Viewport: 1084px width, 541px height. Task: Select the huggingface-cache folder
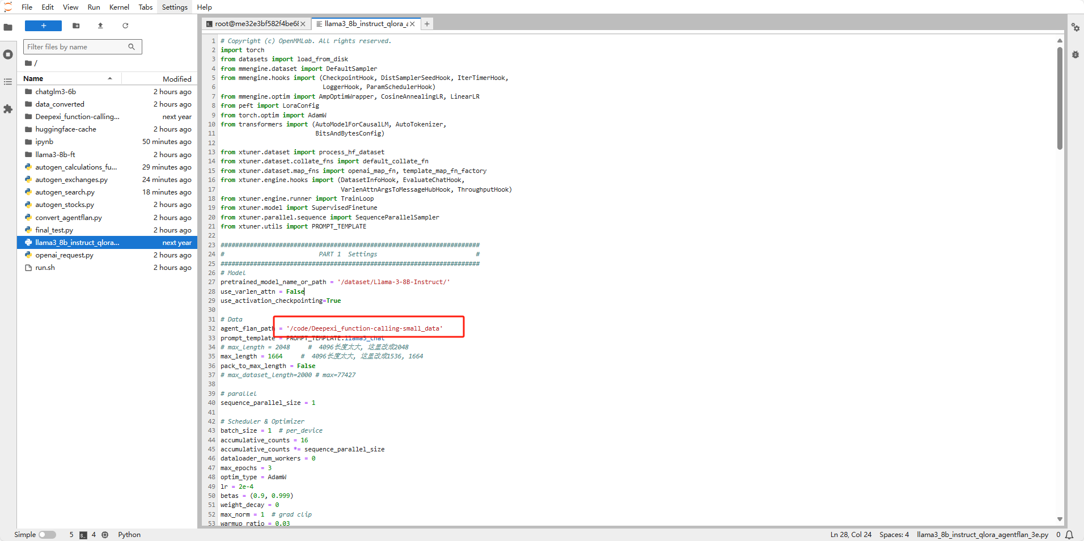click(x=108, y=129)
